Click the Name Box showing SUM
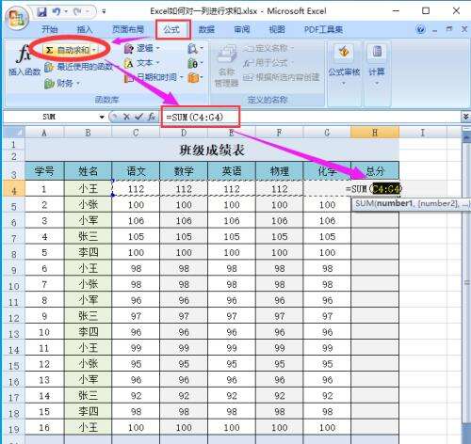Viewport: 471px width, 444px height. point(50,117)
